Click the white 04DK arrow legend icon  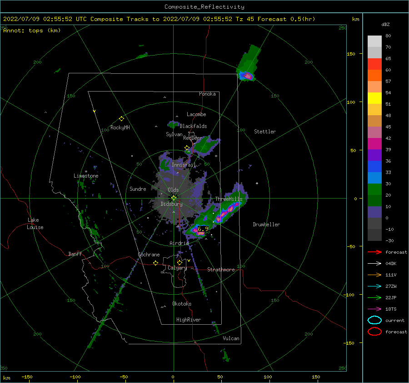click(374, 263)
